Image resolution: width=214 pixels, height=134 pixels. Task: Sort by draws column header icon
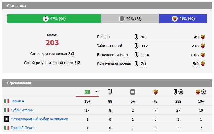pos(133,92)
